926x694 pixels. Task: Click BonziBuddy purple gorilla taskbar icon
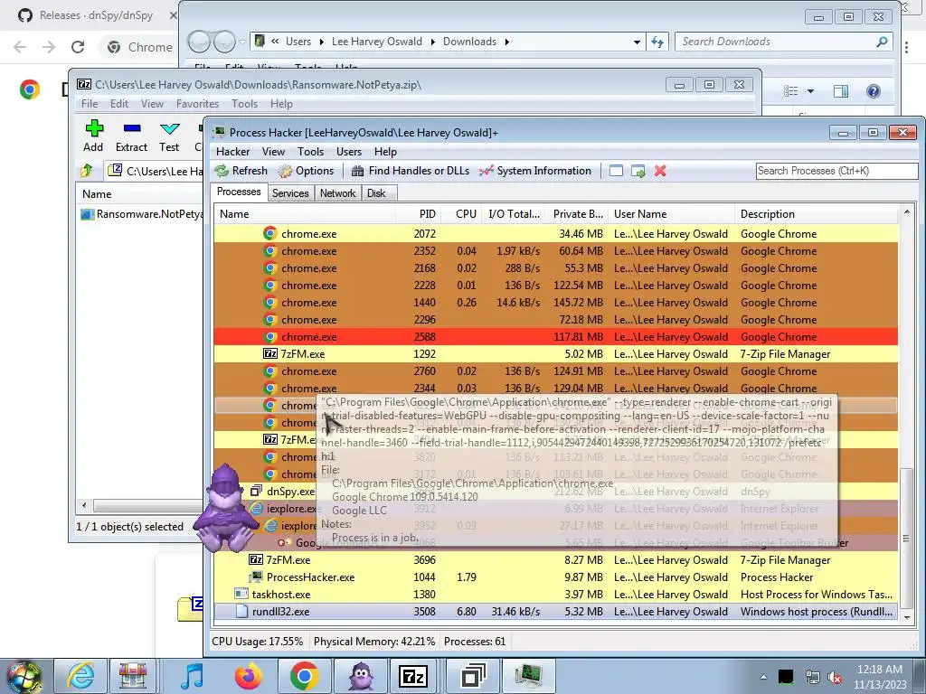[x=360, y=676]
